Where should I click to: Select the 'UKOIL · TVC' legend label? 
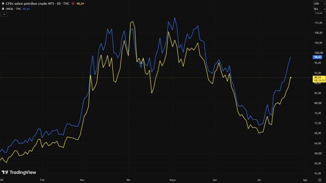[x=13, y=9]
